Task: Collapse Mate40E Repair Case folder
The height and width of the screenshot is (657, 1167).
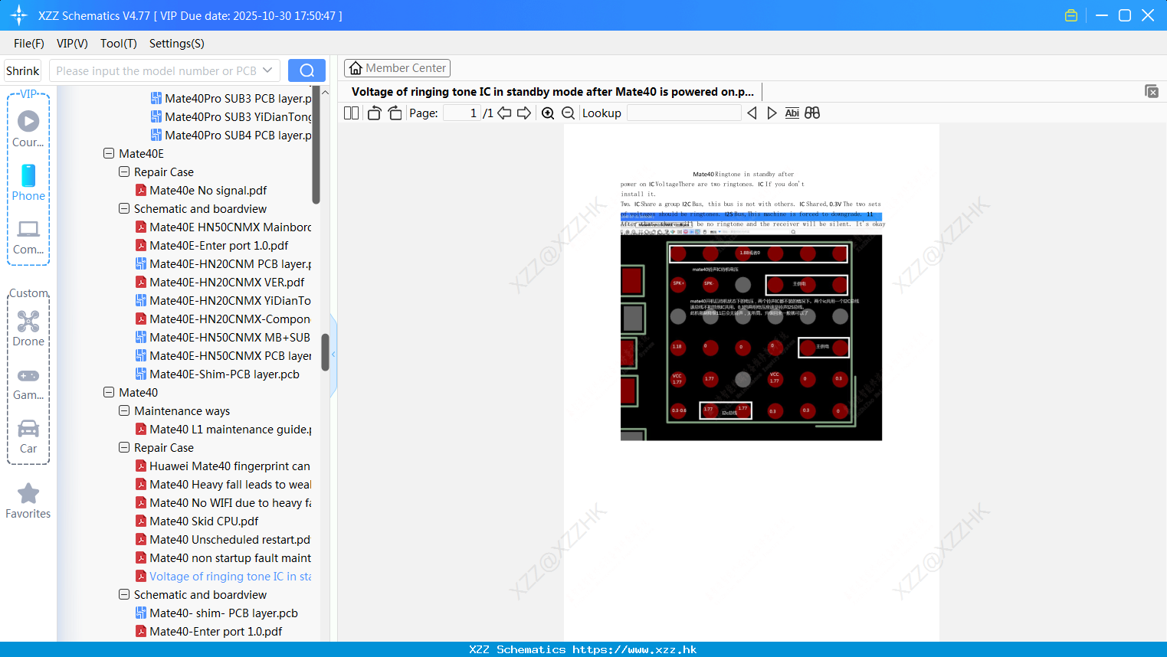Action: coord(124,172)
